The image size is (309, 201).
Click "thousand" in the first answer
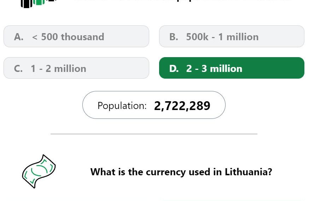click(82, 37)
